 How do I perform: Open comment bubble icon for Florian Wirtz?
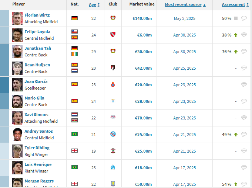(x=244, y=18)
